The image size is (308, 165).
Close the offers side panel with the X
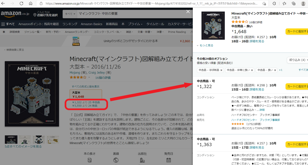click(188, 12)
